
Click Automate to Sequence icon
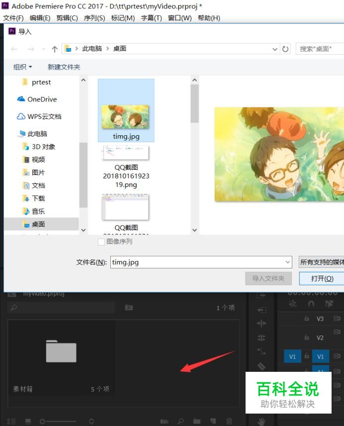pos(165,422)
